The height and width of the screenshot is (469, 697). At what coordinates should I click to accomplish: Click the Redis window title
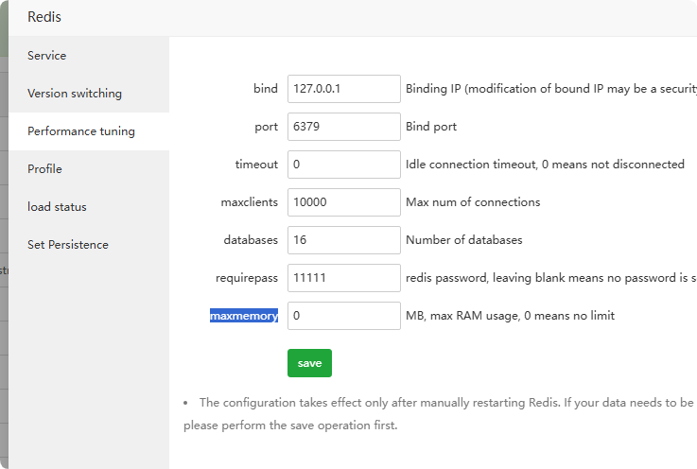pos(44,17)
